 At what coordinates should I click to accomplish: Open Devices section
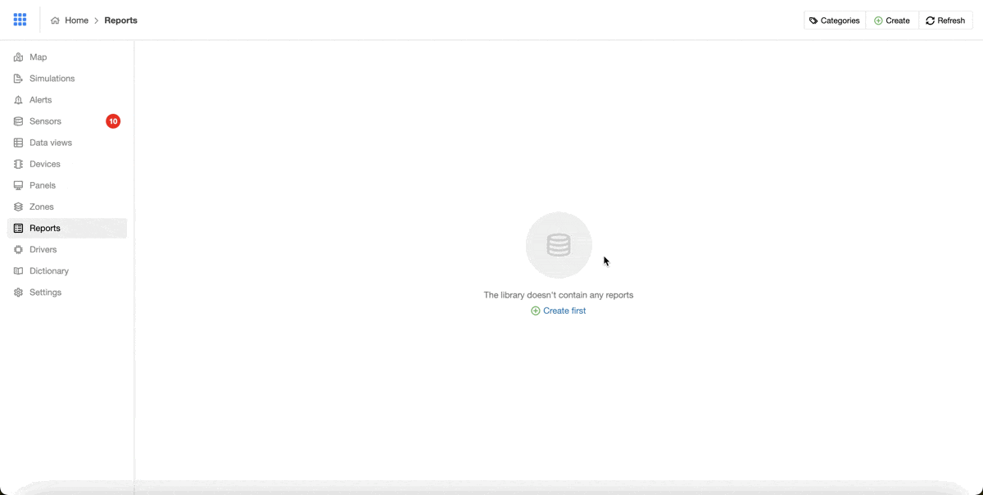tap(67, 164)
